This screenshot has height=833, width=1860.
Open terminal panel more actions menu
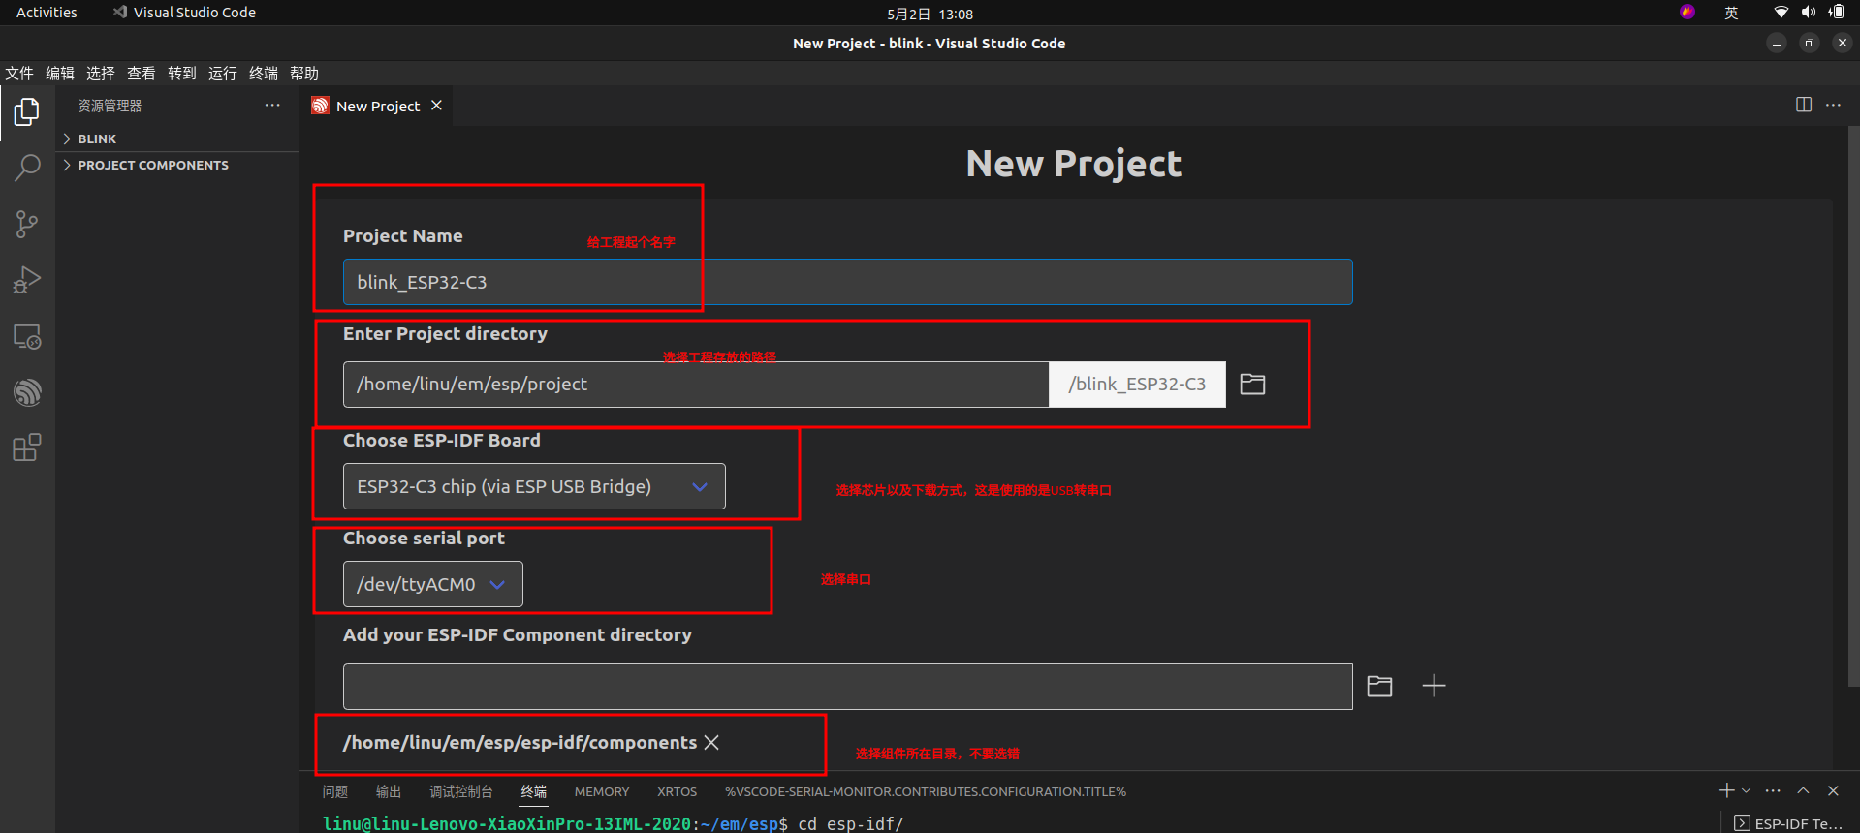point(1773,790)
